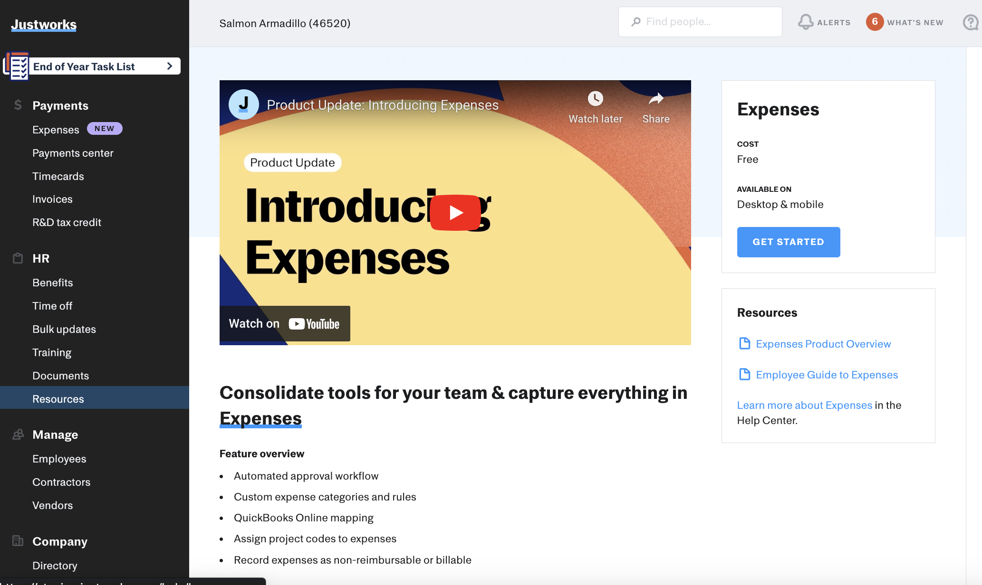Open Learn more about Expenses link
Image resolution: width=982 pixels, height=585 pixels.
point(805,405)
